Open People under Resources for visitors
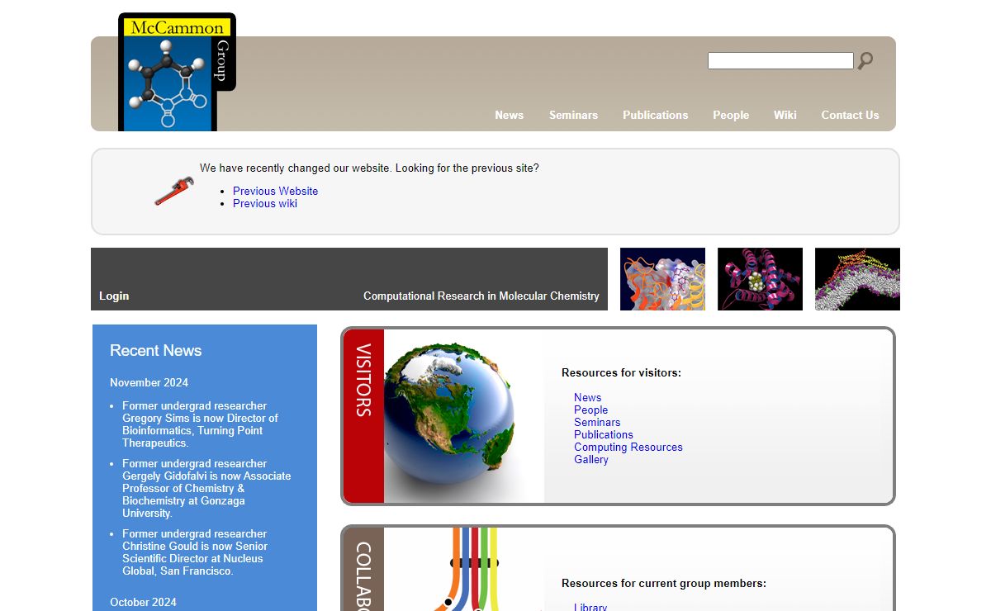 (x=591, y=410)
